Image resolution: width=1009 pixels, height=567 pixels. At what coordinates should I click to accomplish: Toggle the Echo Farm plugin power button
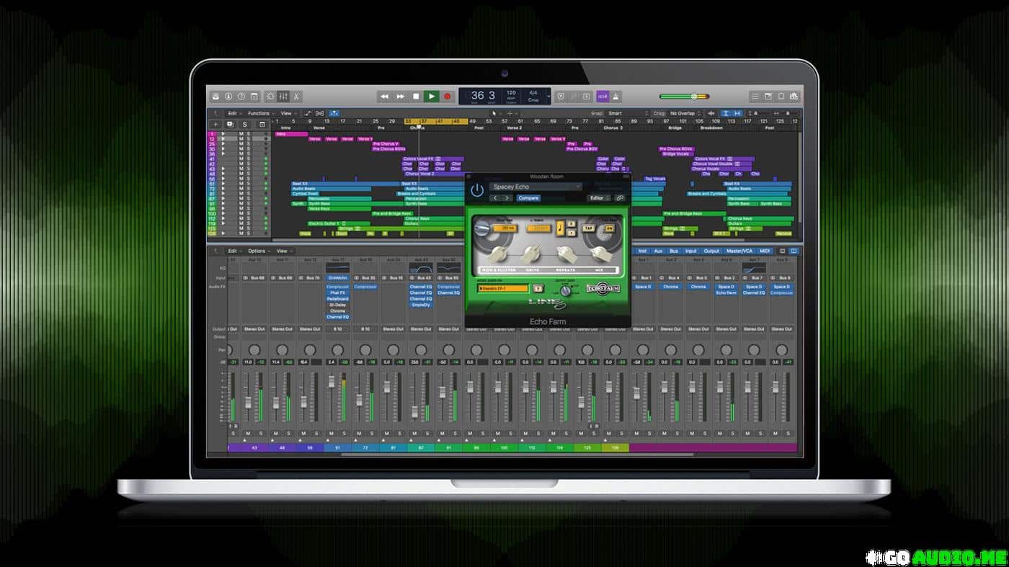pyautogui.click(x=477, y=190)
